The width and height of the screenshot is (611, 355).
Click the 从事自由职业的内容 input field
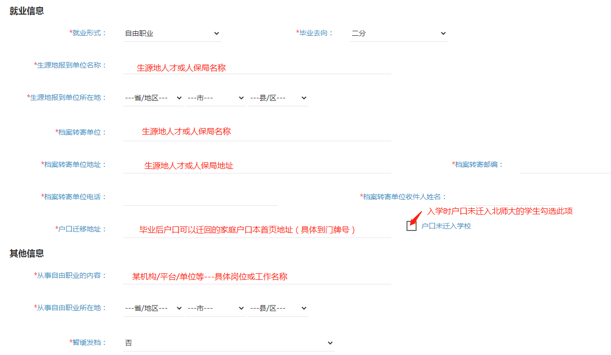[x=257, y=276]
